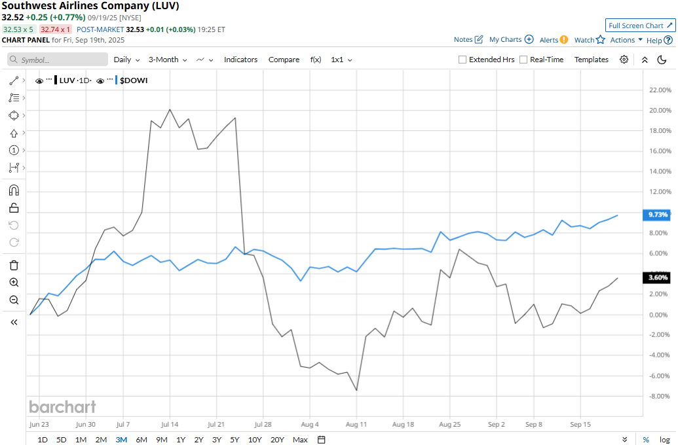Toggle the percent scale mode
678x445 pixels.
(x=645, y=439)
